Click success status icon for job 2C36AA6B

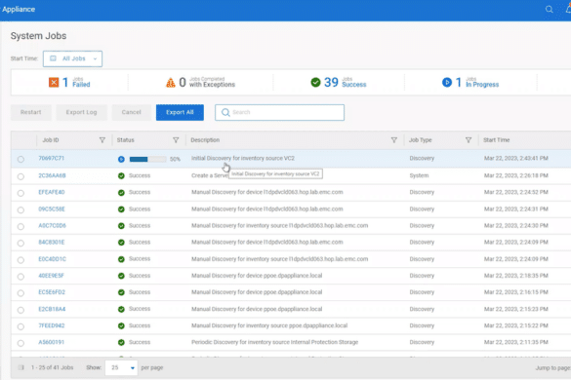click(x=121, y=176)
